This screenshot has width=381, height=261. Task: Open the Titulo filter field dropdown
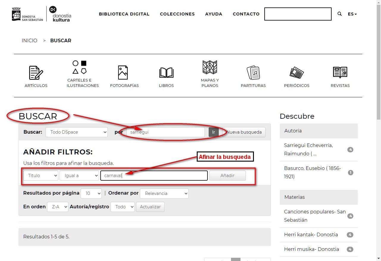click(x=41, y=176)
